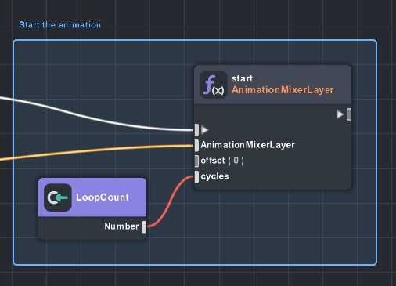The width and height of the screenshot is (396, 286).
Task: Click the offset default value ( 0 )
Action: pos(236,161)
